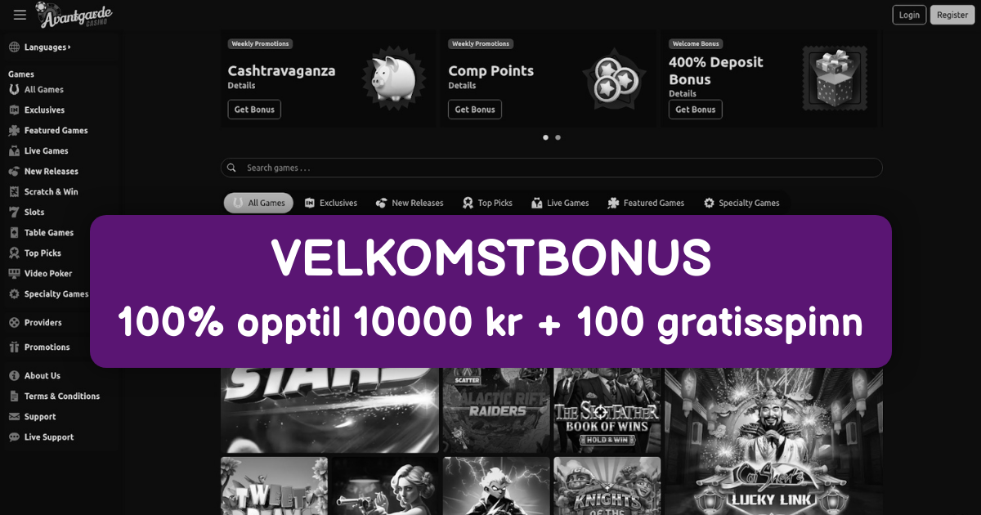Open Promotions gift icon in sidebar
Screen dimensions: 981x515
coord(14,347)
